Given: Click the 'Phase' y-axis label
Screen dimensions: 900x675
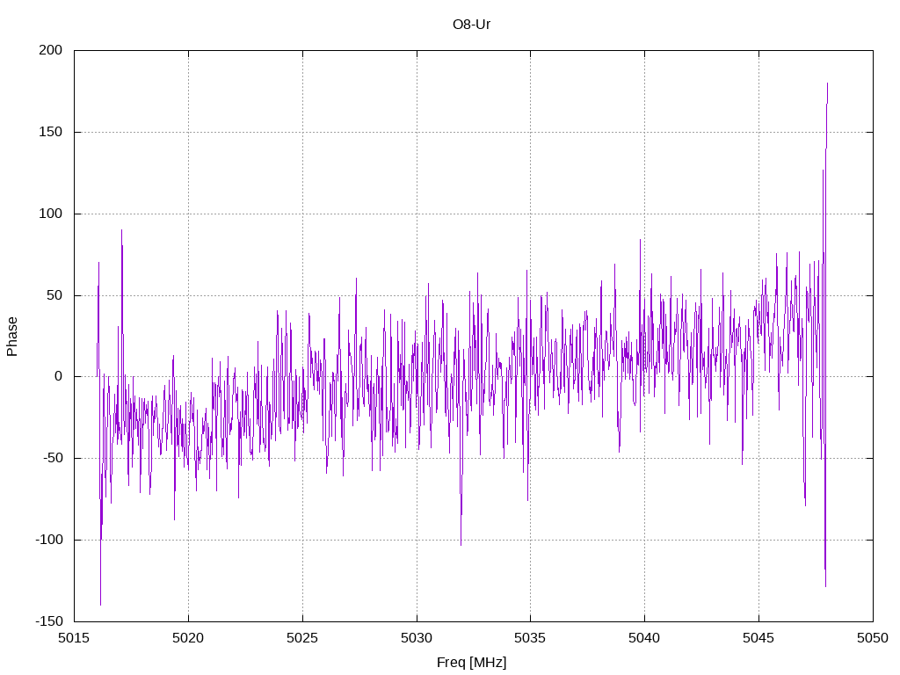Looking at the screenshot, I should (12, 337).
